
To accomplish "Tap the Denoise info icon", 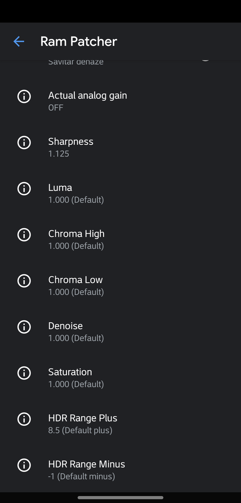I will pyautogui.click(x=24, y=326).
